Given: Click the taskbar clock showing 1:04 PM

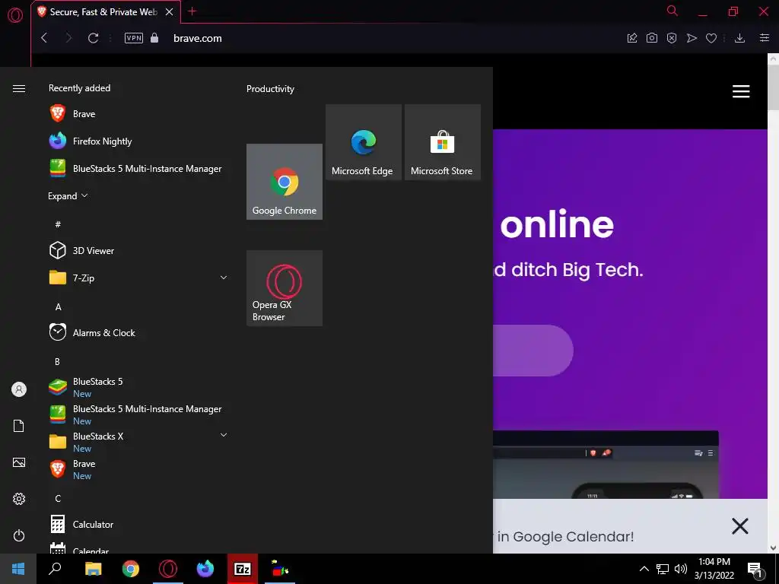Looking at the screenshot, I should 714,569.
